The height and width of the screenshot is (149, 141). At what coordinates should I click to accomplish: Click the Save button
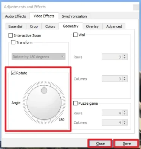126,143
